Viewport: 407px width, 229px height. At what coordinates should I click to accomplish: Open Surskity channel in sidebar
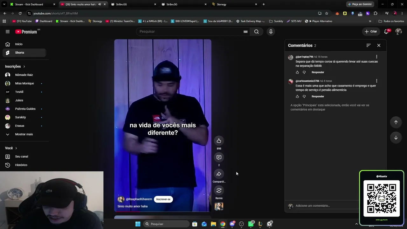coord(24,117)
